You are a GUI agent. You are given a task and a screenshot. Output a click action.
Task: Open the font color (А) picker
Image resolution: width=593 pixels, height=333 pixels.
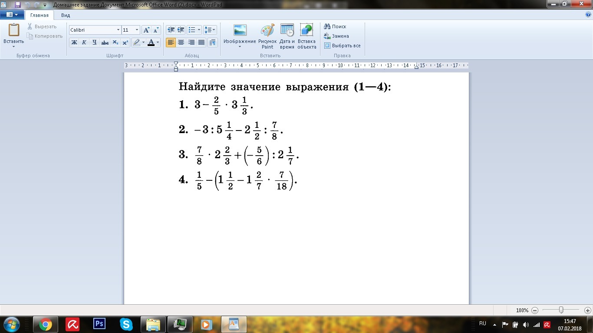point(152,42)
